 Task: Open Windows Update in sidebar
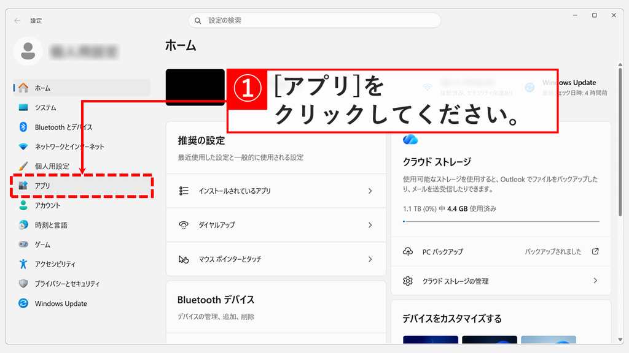coord(82,303)
